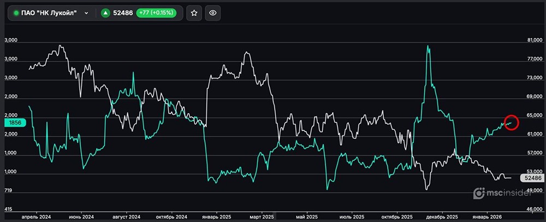Screen dimensions: 546x222
Task: Toggle the eye visibility icon
Action: 213,13
